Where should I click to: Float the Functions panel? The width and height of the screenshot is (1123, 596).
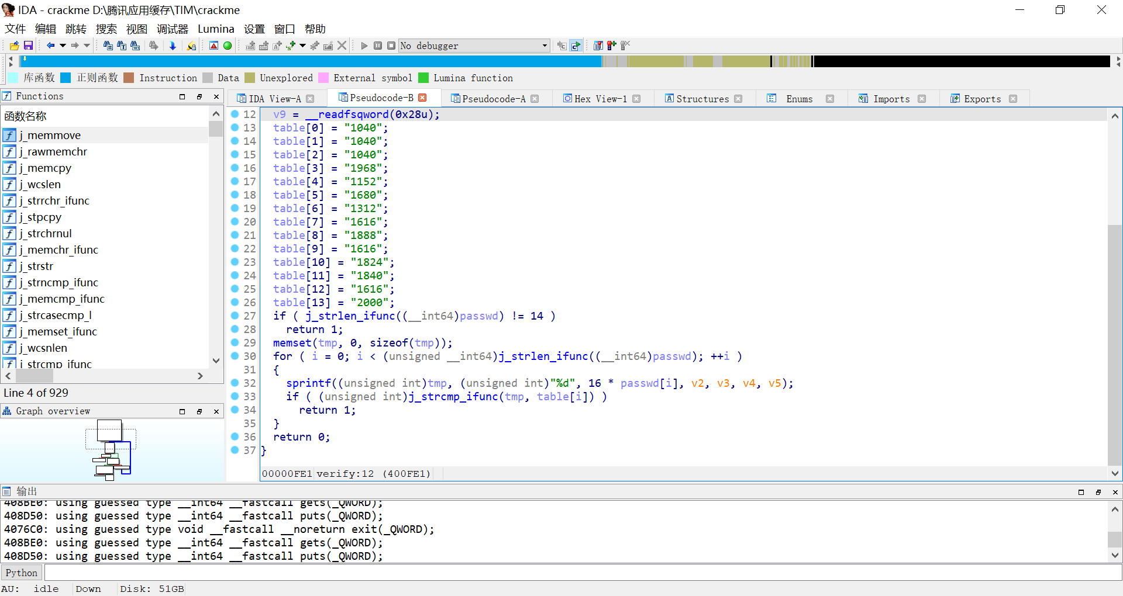199,96
